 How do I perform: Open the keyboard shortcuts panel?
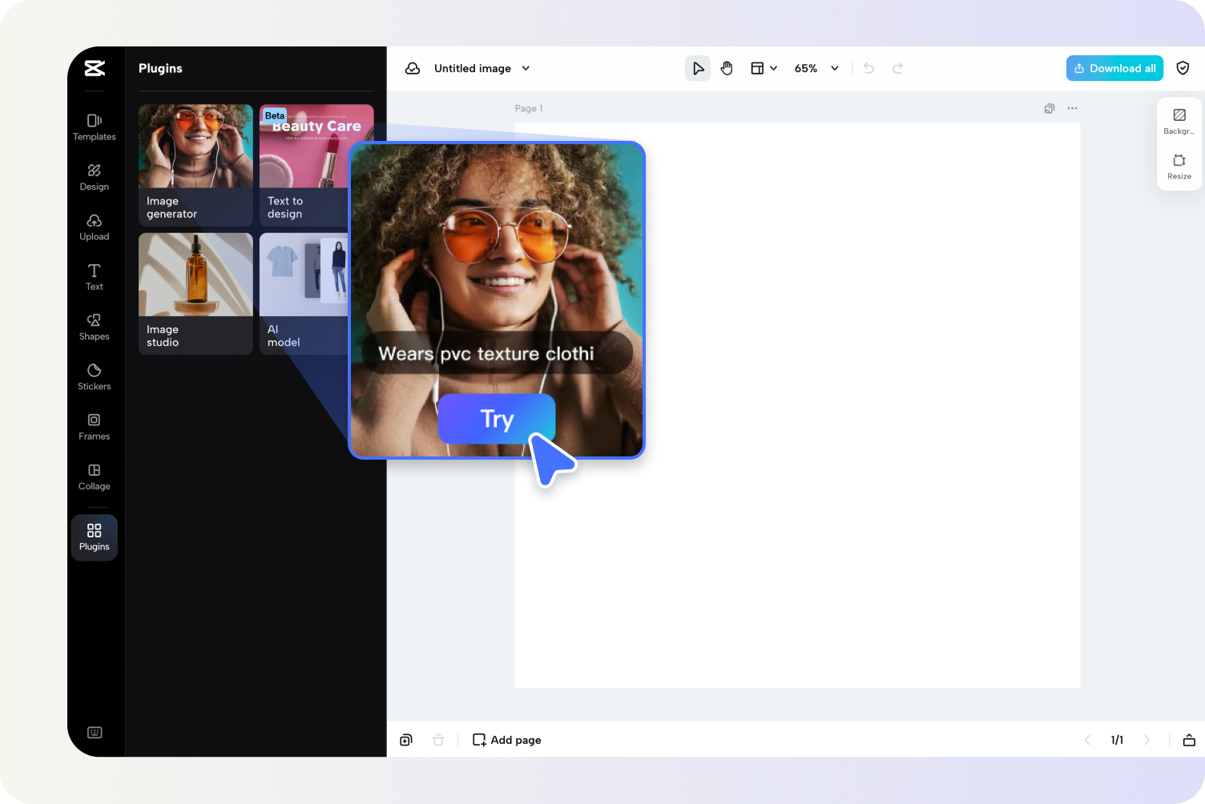(x=95, y=732)
